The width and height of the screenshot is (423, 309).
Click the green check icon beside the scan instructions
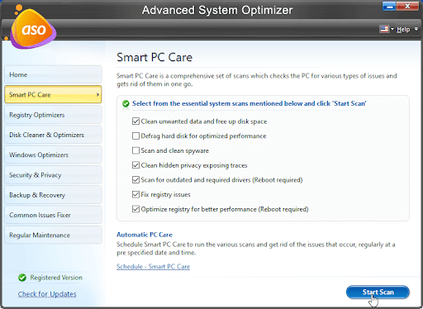[126, 104]
